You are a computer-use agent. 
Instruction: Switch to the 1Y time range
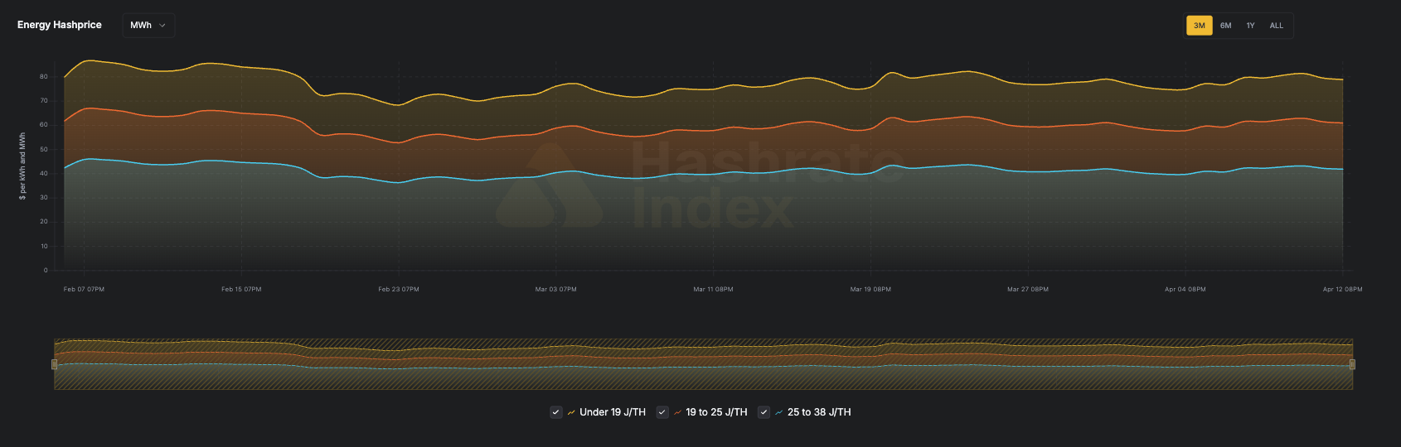pos(1250,26)
